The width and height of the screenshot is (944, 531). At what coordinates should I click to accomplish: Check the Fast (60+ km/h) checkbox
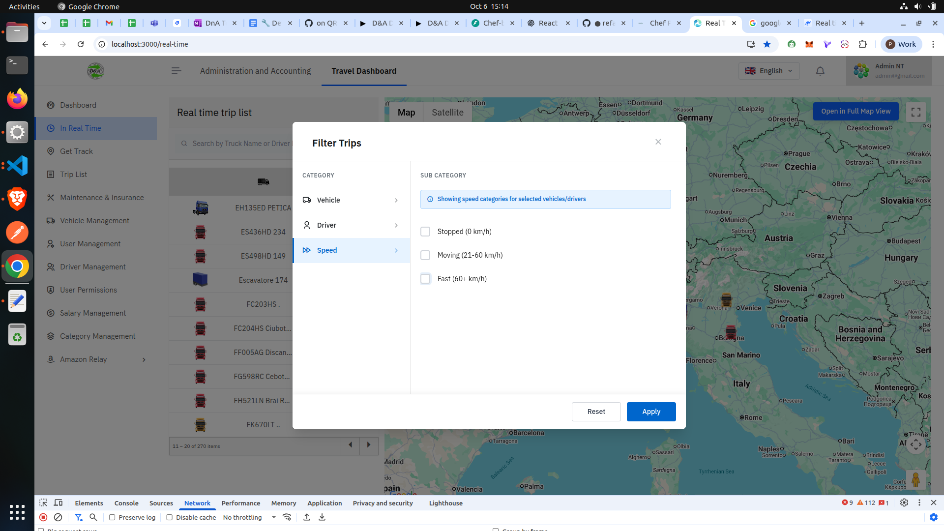coord(425,279)
